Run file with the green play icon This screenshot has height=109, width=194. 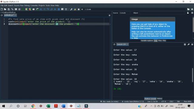(23, 9)
